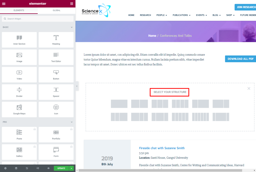Select the Heading widget
Screen dimensions: 256x172
tap(56, 40)
